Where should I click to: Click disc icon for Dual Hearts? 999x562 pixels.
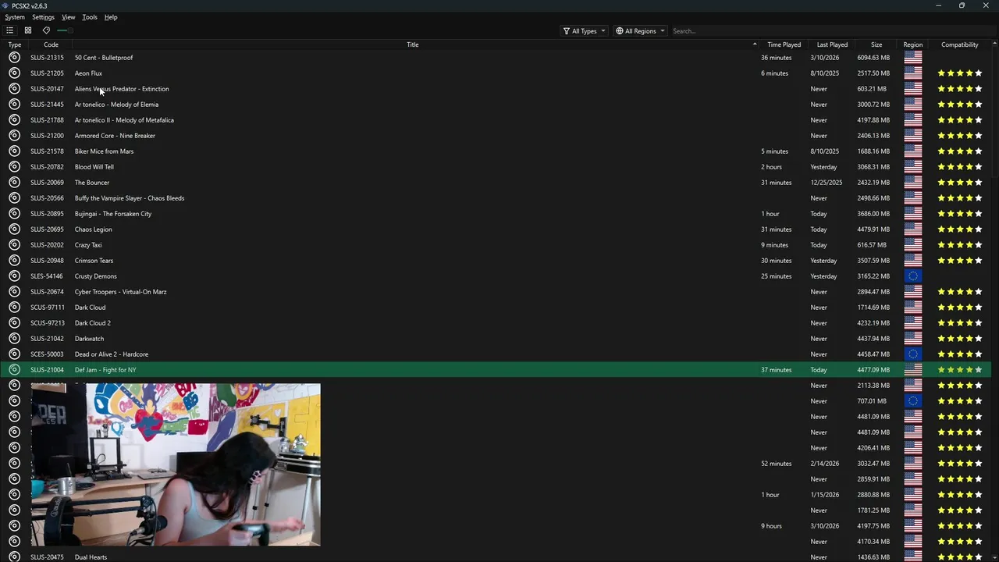[x=14, y=557]
